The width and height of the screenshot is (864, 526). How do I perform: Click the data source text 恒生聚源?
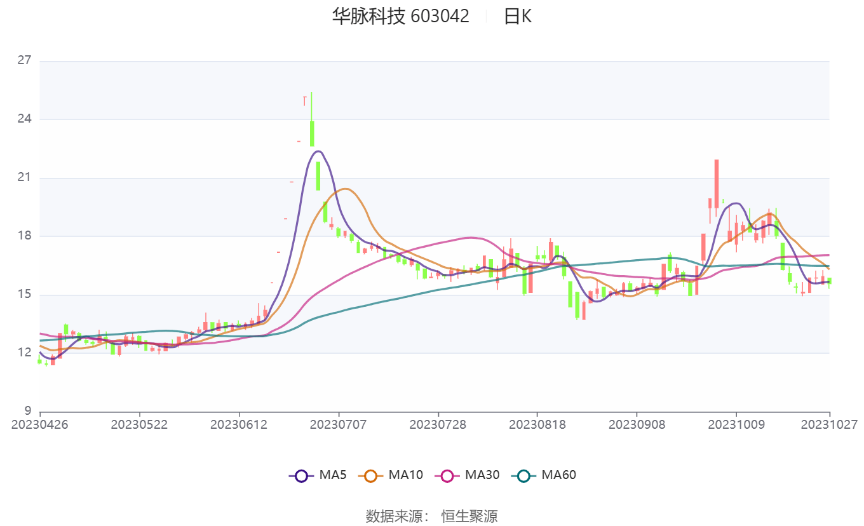point(469,516)
